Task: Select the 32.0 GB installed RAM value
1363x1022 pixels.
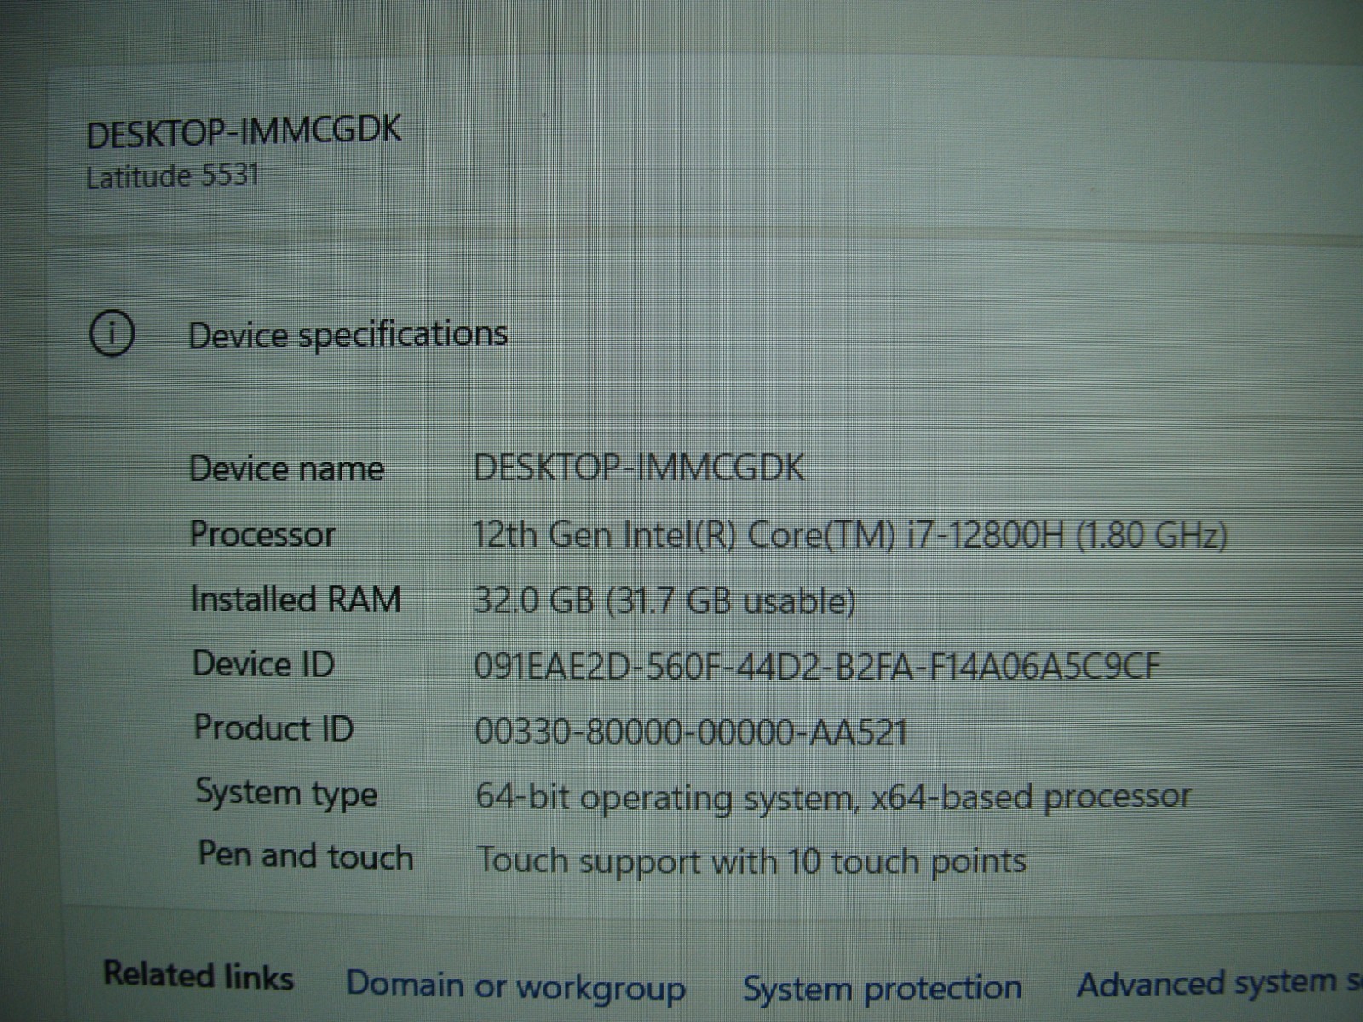Action: pyautogui.click(x=664, y=600)
